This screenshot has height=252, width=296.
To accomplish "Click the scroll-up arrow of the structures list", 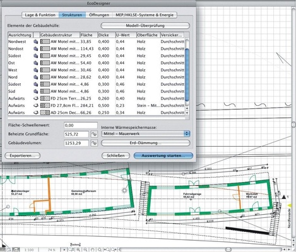I will pyautogui.click(x=187, y=108).
